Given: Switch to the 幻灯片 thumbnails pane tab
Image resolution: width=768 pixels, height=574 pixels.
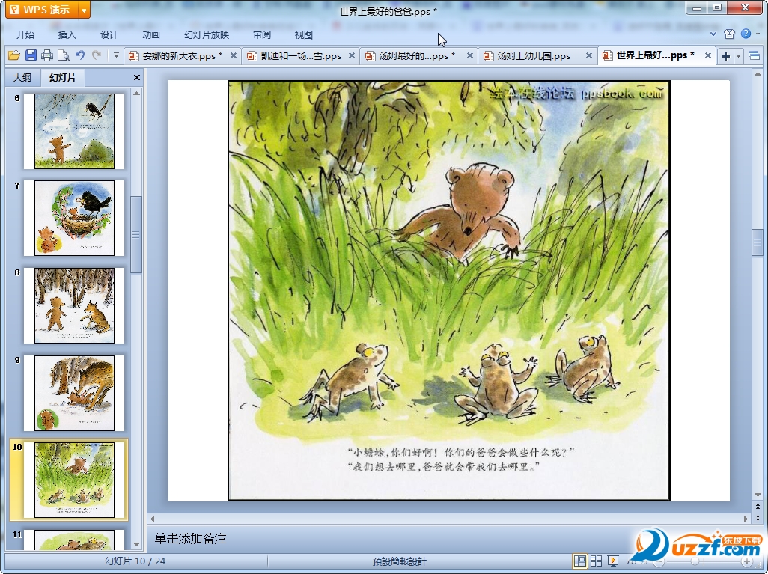Looking at the screenshot, I should click(63, 77).
